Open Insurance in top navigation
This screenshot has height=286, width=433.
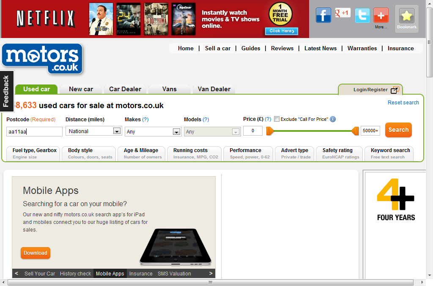point(401,48)
